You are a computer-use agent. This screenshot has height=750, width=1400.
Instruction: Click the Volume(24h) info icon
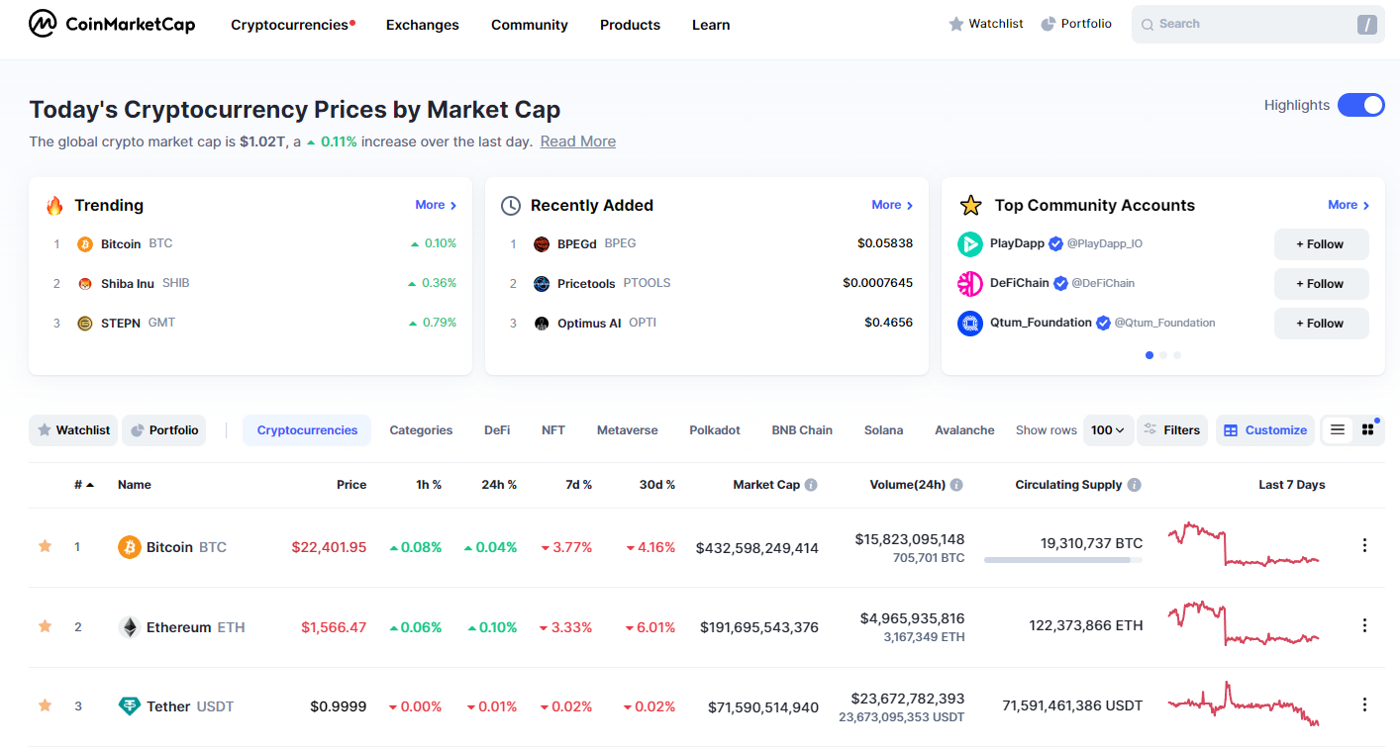pyautogui.click(x=956, y=485)
